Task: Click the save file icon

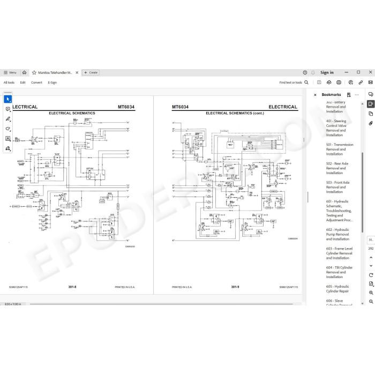Action: tap(319, 82)
